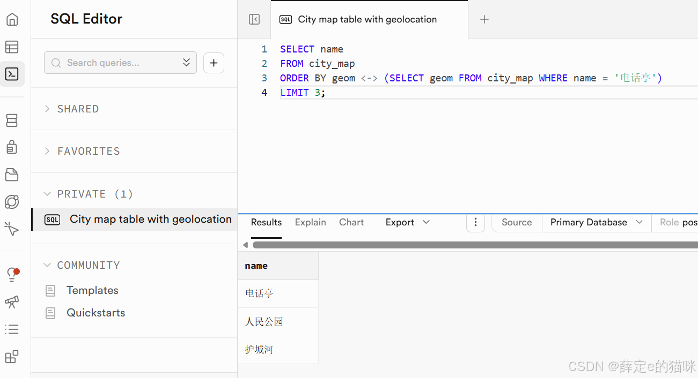This screenshot has width=698, height=378.
Task: Open the Advisors lightbulb icon
Action: (x=12, y=275)
